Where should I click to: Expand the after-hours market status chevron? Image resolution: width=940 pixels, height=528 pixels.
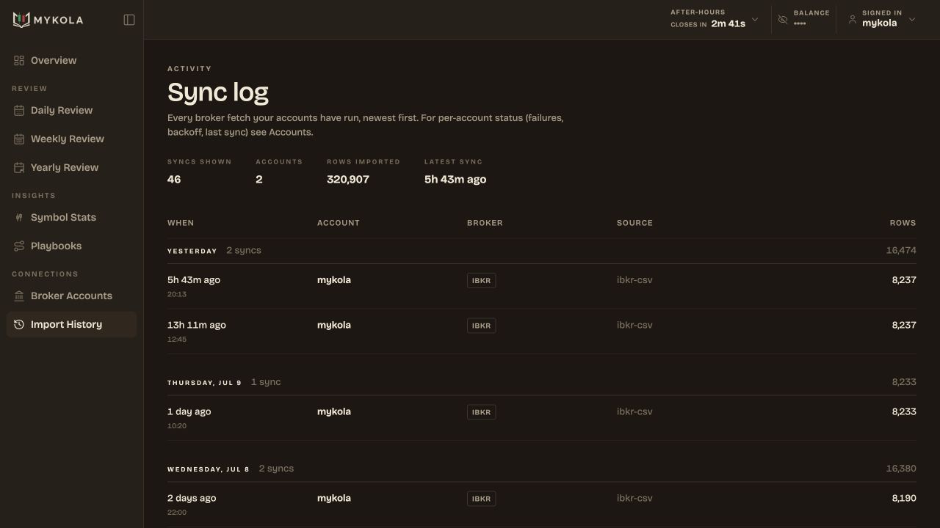pos(755,19)
